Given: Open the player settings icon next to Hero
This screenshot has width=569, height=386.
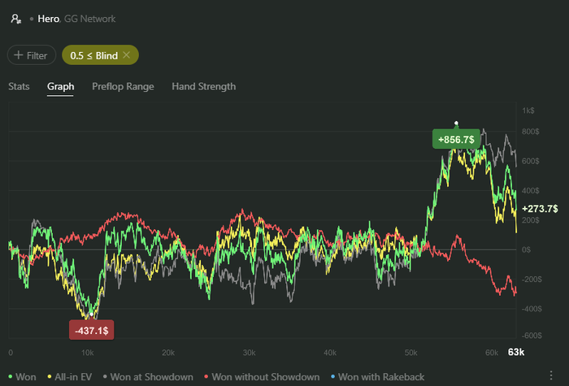Looking at the screenshot, I should click(x=16, y=19).
